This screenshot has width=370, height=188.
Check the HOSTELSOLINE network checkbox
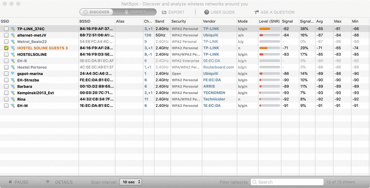[x=6, y=54]
